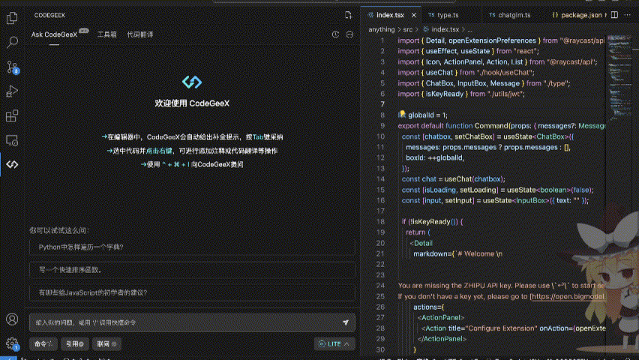Viewport: 639px width, 360px height.
Task: Open the package.json editor tab
Action: 580,15
